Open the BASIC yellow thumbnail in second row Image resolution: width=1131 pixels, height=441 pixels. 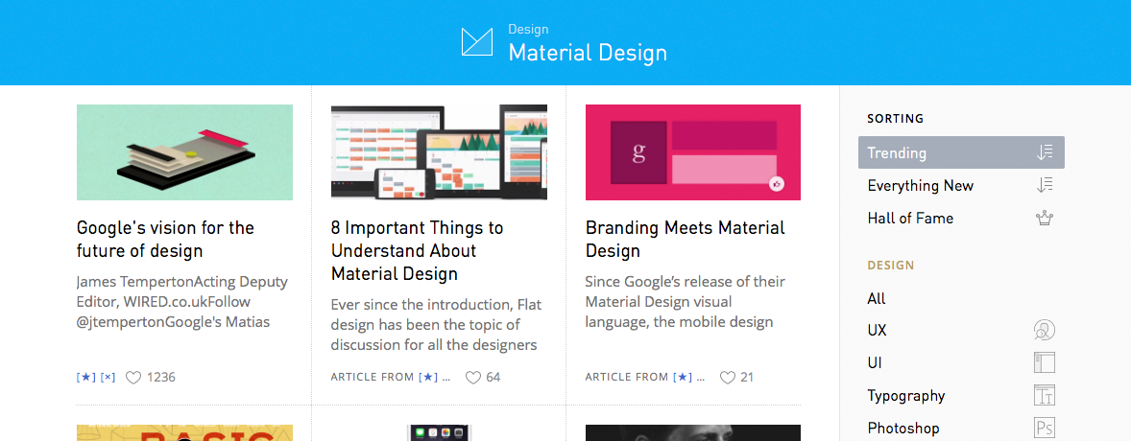[184, 433]
